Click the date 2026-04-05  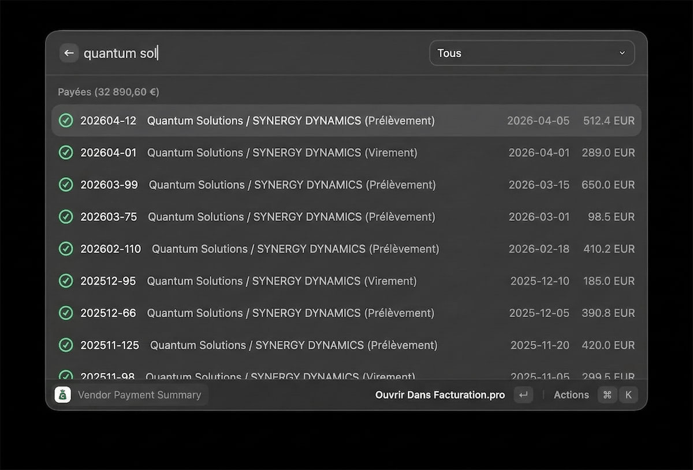click(x=538, y=121)
